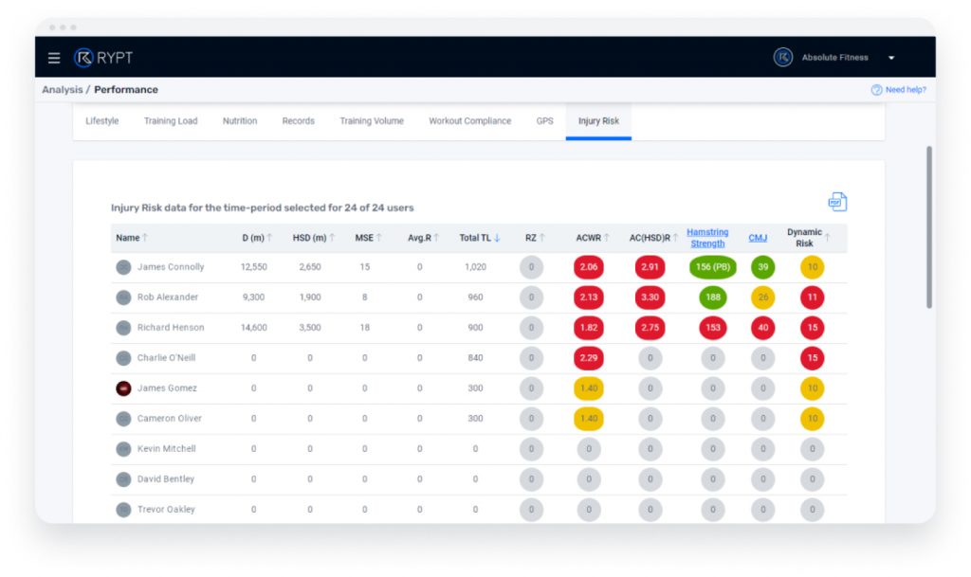Click James Connolly ACWR 2.06 red badge
This screenshot has height=577, width=971.
(589, 267)
